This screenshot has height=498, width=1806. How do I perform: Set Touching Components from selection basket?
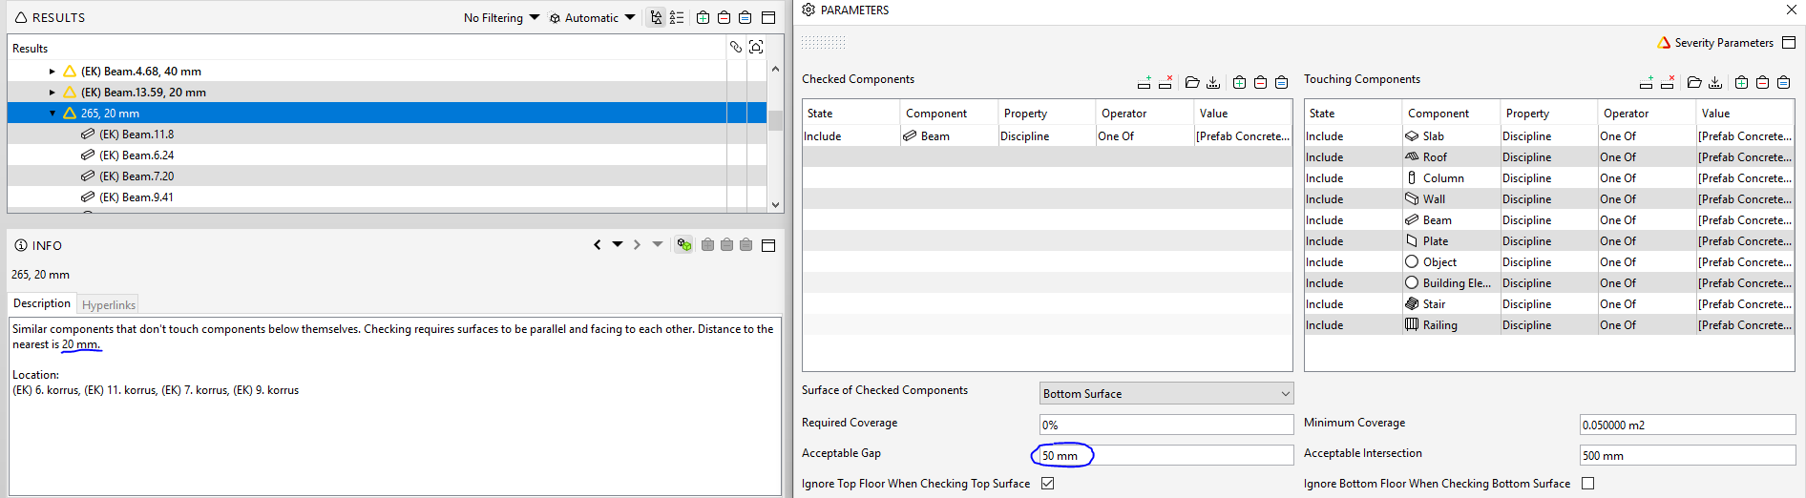[x=1783, y=82]
